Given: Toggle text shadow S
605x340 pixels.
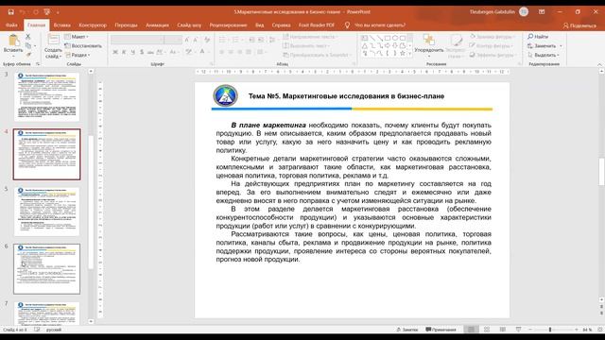Looking at the screenshot, I should tap(142, 52).
